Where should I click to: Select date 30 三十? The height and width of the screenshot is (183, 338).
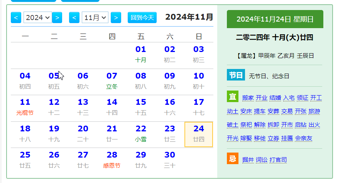point(170,160)
